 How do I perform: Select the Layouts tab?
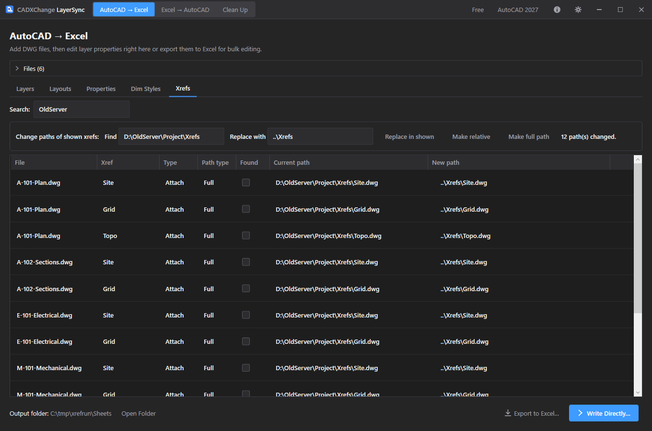coord(60,89)
